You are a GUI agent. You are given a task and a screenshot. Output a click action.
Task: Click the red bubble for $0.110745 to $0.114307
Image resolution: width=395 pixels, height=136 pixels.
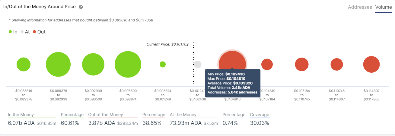pyautogui.click(x=337, y=64)
